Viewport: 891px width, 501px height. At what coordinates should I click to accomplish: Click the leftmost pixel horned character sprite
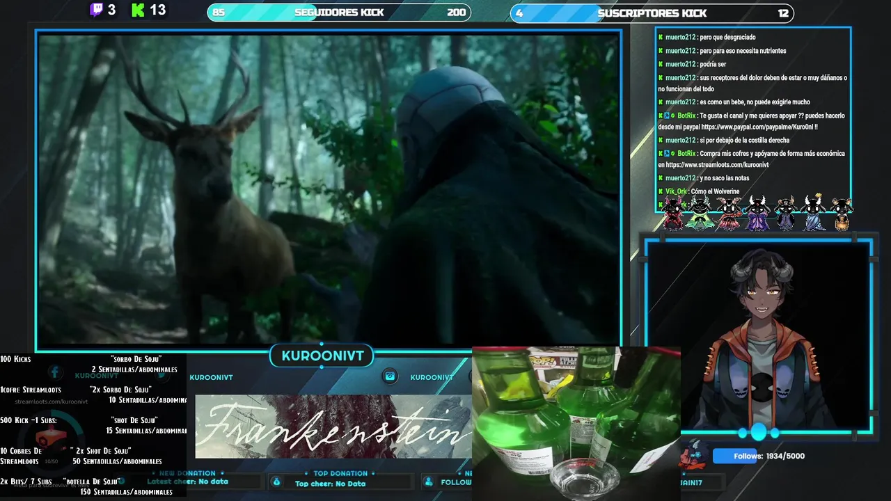tap(673, 213)
